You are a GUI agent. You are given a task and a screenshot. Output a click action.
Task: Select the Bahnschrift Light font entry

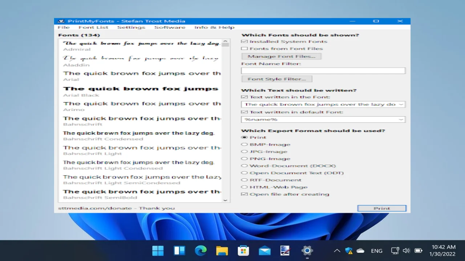coord(139,150)
